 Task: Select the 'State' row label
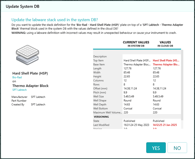click(96, 121)
